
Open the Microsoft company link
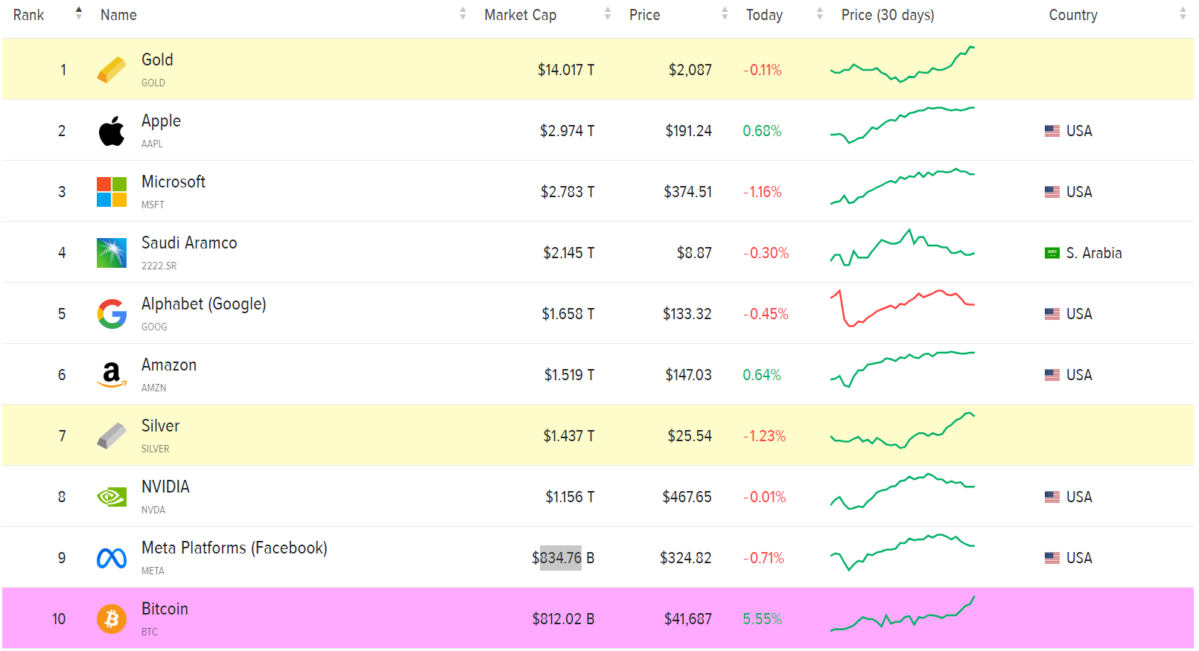(174, 182)
